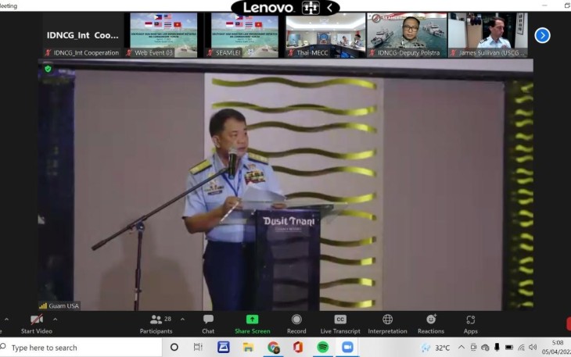Open the Reactions menu

point(431,324)
